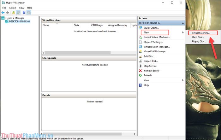Click the red X Remove Server icon

tap(140, 71)
